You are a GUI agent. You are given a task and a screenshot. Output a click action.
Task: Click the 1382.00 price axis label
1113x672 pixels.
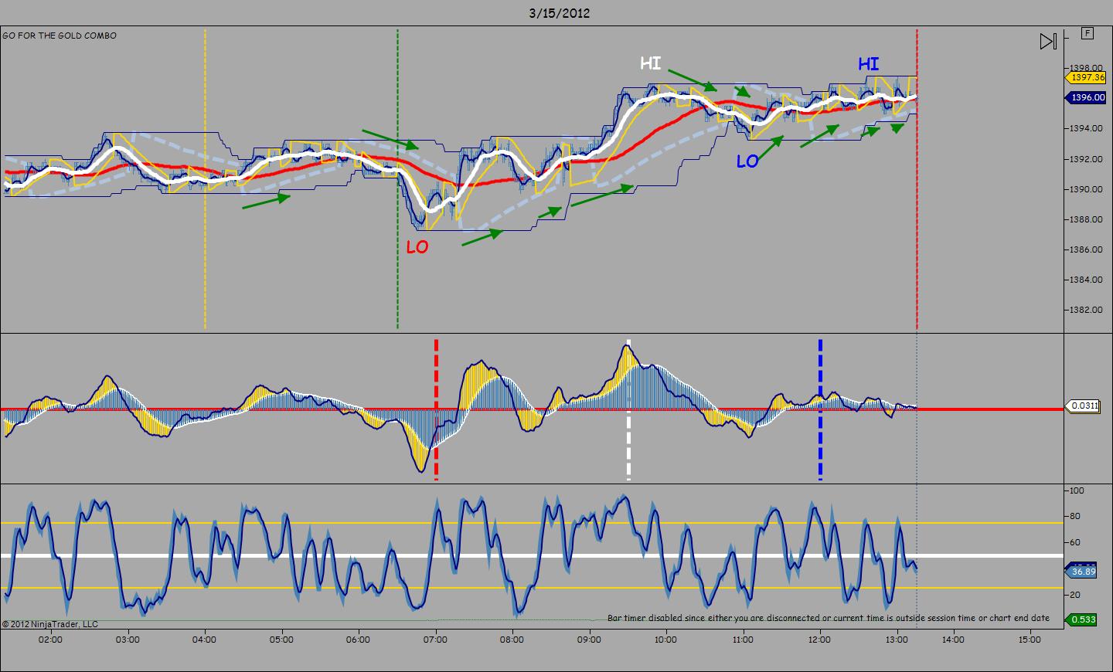(x=1087, y=310)
